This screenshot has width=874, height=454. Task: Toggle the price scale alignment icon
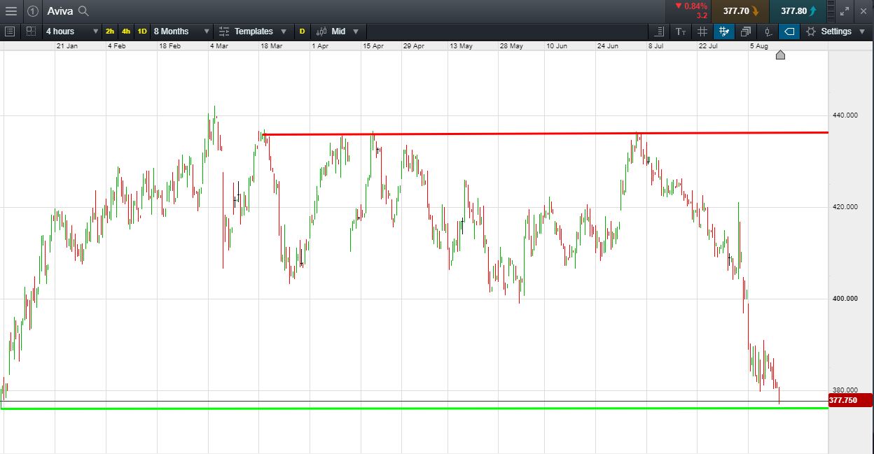pyautogui.click(x=659, y=31)
